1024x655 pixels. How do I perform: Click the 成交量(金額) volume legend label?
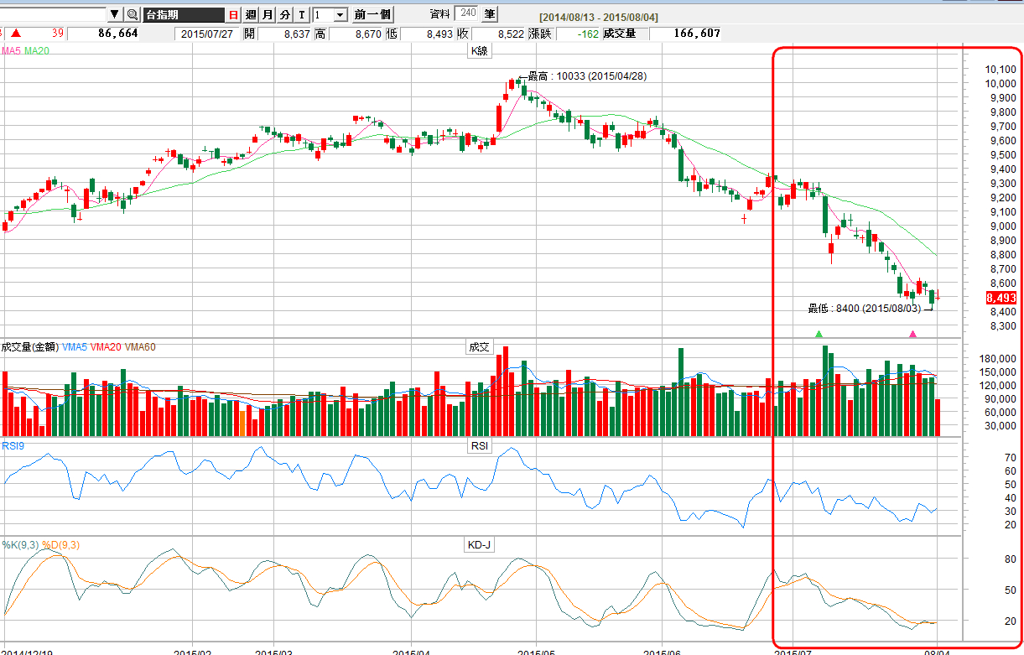tap(29, 347)
